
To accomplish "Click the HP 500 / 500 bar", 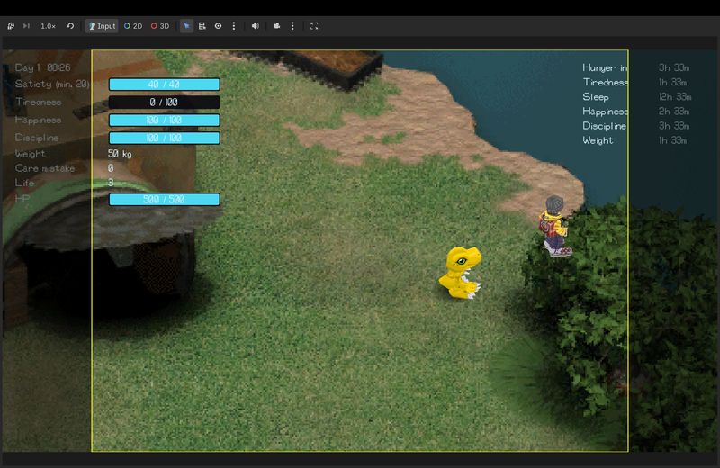I will point(165,200).
